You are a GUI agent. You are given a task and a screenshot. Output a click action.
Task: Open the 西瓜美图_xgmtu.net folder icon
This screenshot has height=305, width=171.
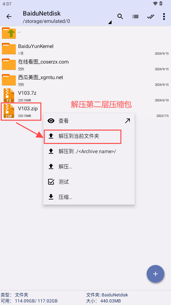pos(9,80)
